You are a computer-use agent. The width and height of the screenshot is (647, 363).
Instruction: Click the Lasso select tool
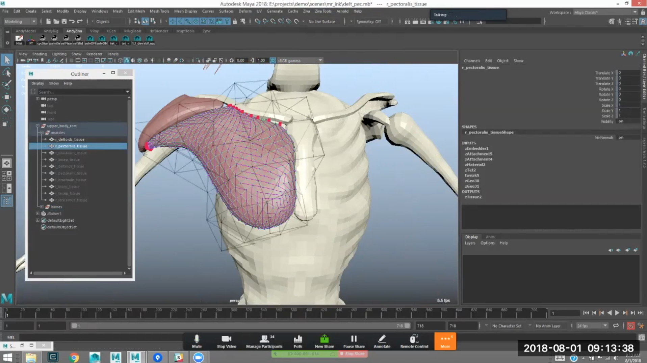[6, 73]
